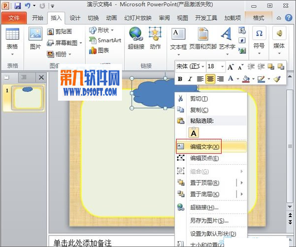Align text left in mini toolbar
Image resolution: width=296 pixels, height=247 pixels.
pyautogui.click(x=200, y=79)
